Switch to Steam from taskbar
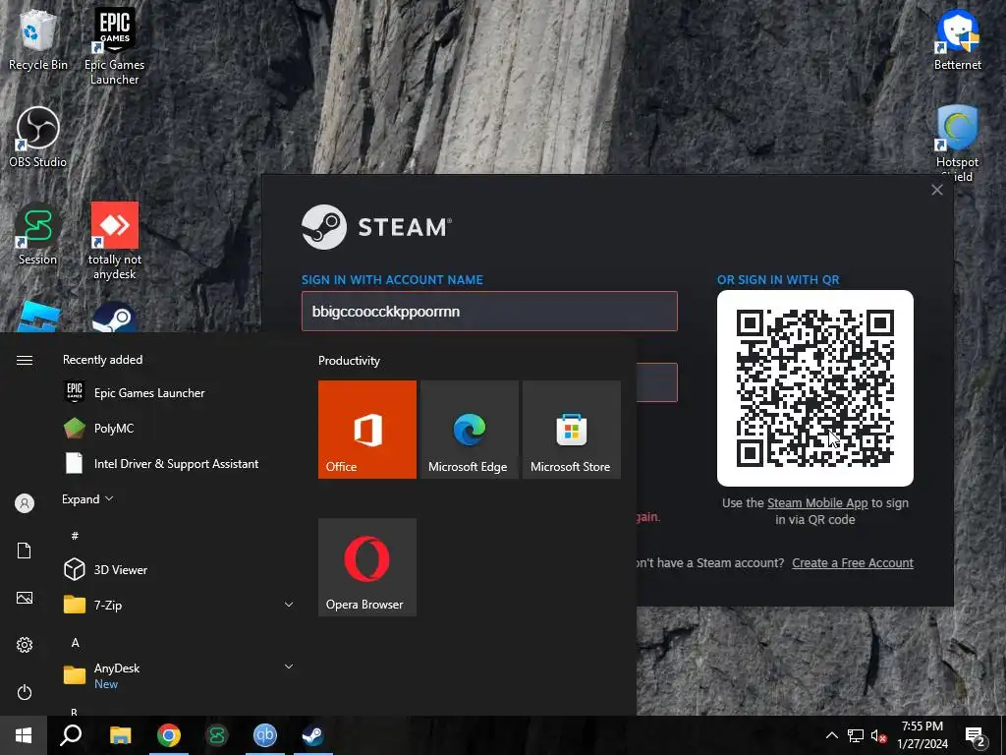This screenshot has width=1006, height=755. pyautogui.click(x=313, y=735)
